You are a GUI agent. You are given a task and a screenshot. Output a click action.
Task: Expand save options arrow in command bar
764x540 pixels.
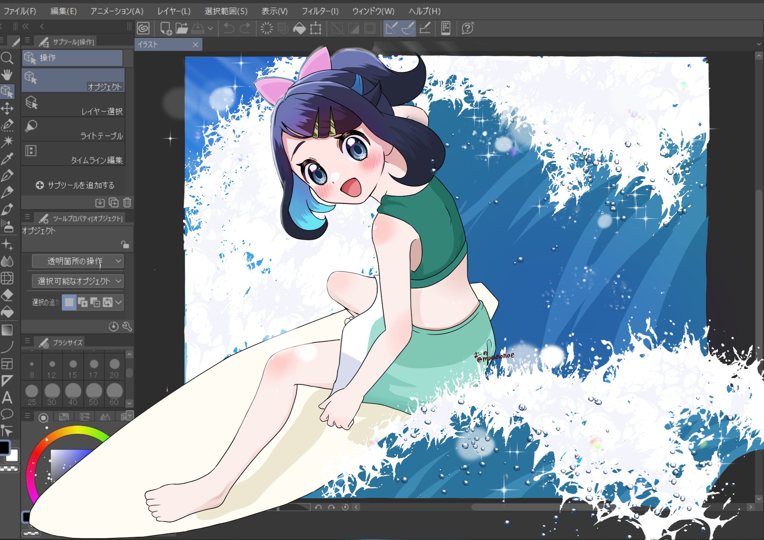(210, 28)
